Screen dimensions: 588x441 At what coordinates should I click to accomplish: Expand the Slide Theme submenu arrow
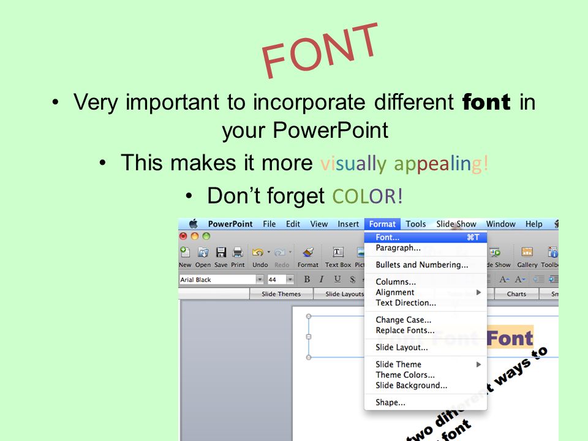tap(478, 364)
